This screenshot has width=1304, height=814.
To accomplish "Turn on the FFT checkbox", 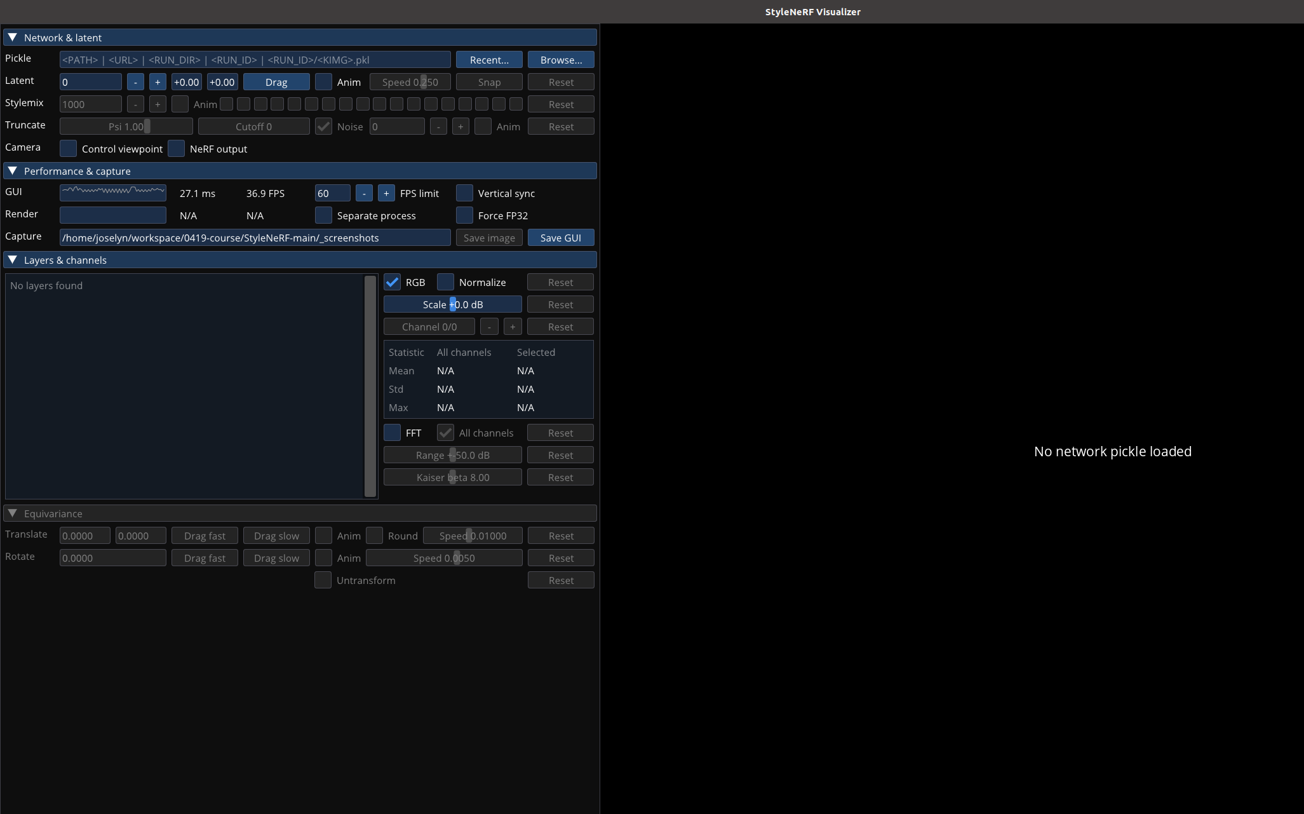I will tap(393, 433).
